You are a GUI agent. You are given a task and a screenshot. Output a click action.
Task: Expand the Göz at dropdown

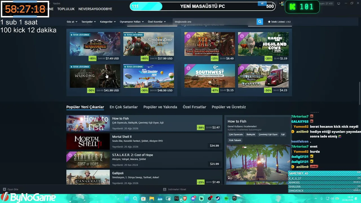point(72,22)
